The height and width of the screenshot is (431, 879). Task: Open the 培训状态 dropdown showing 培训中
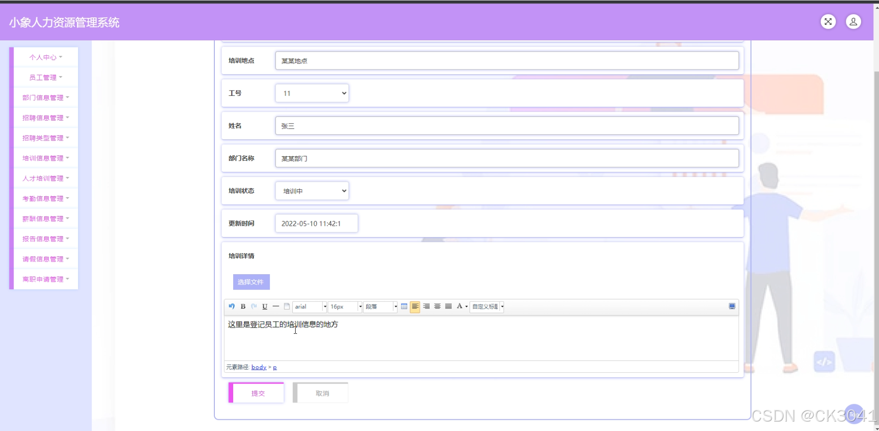pos(312,191)
